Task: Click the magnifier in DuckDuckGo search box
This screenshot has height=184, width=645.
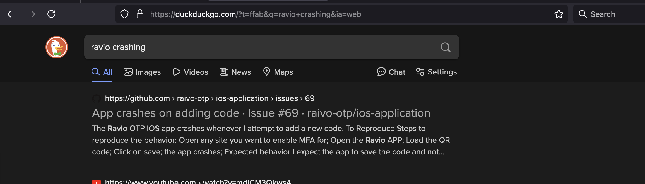Action: tap(445, 47)
